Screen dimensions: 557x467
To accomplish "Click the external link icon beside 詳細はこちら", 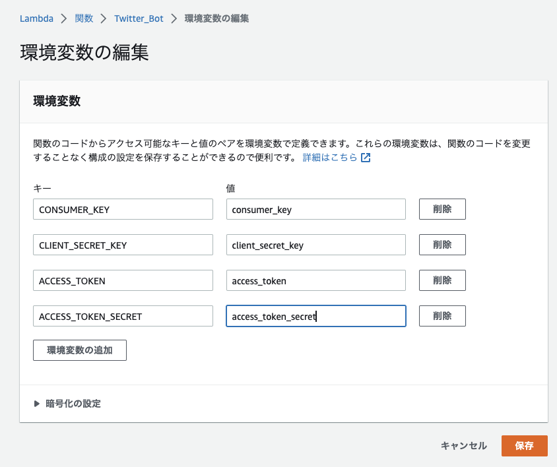I will click(x=366, y=158).
